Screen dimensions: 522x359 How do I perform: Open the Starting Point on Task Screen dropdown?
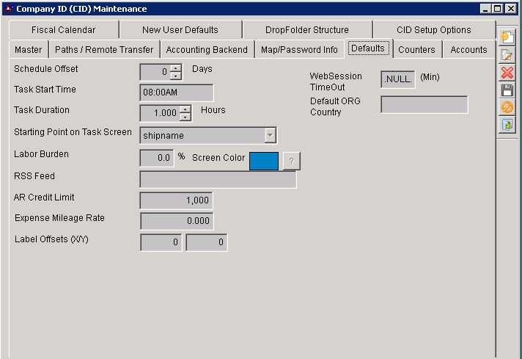pyautogui.click(x=270, y=135)
